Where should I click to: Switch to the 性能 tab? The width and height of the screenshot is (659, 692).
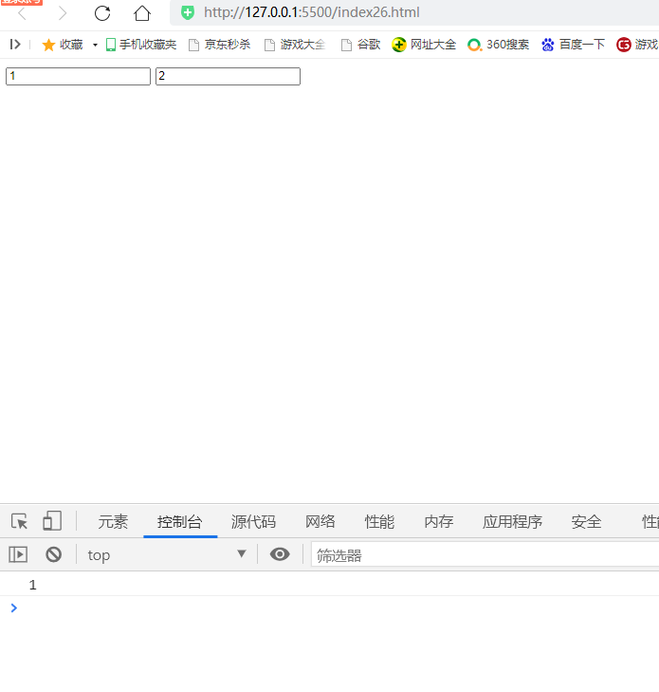point(379,522)
